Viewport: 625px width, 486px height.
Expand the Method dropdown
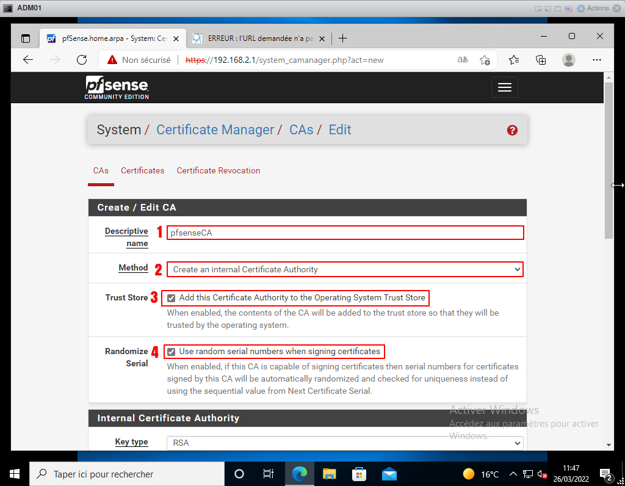pyautogui.click(x=345, y=269)
